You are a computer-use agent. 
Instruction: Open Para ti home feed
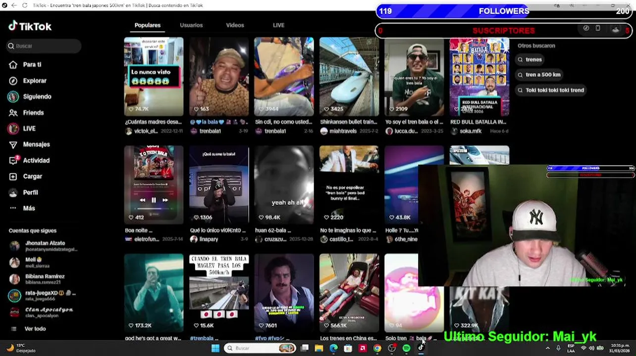point(25,65)
